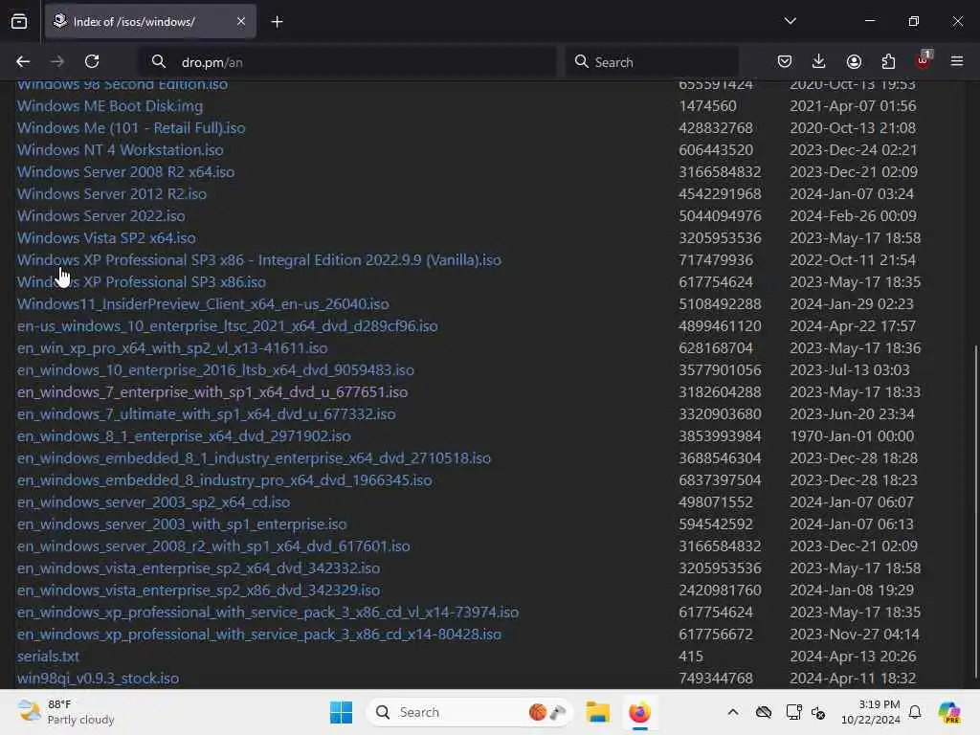
Task: Open en_win_xp_pro_x64_with_sp2 iso link
Action: click(x=172, y=348)
